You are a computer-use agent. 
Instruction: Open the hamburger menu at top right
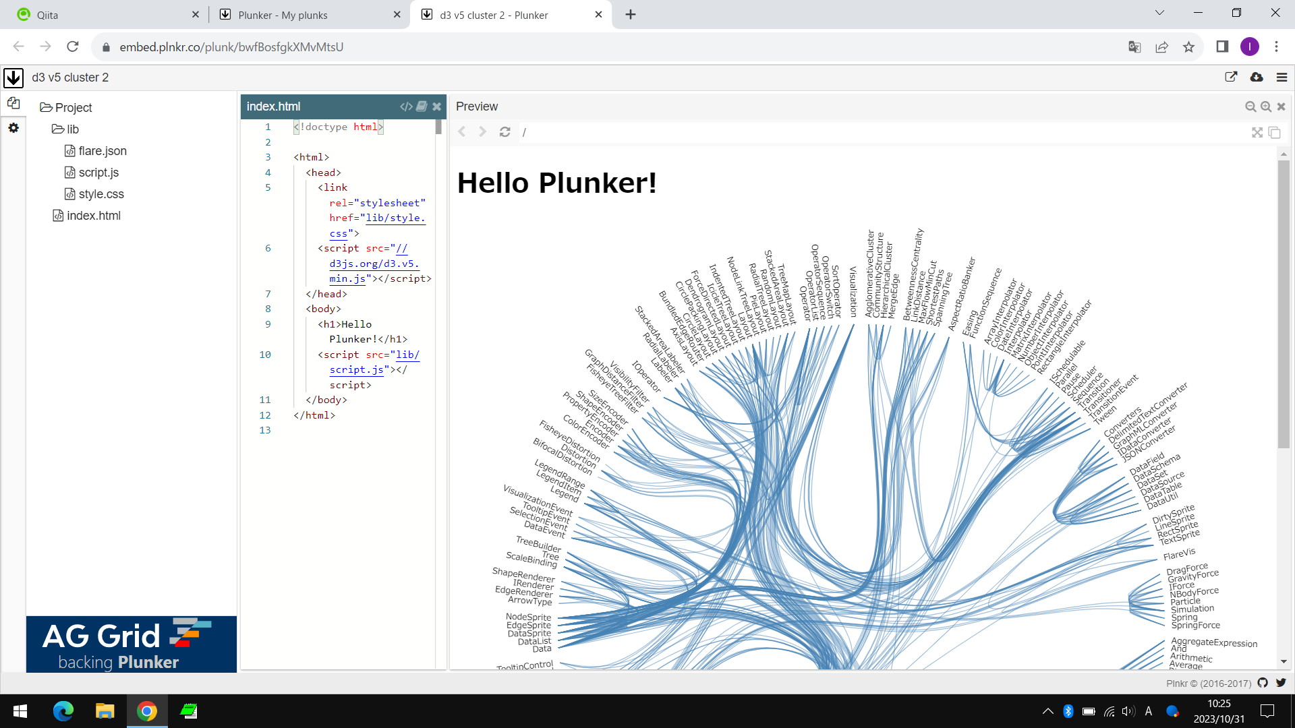click(x=1282, y=78)
